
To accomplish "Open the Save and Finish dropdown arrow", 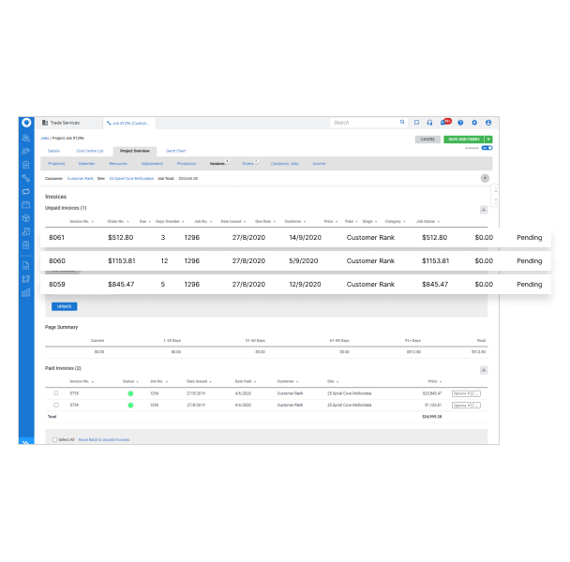I will click(488, 140).
